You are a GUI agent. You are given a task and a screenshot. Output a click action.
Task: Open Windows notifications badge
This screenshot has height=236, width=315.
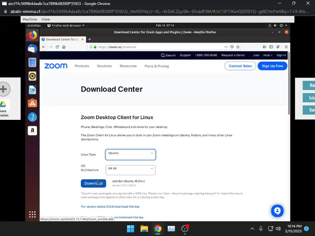306,229
